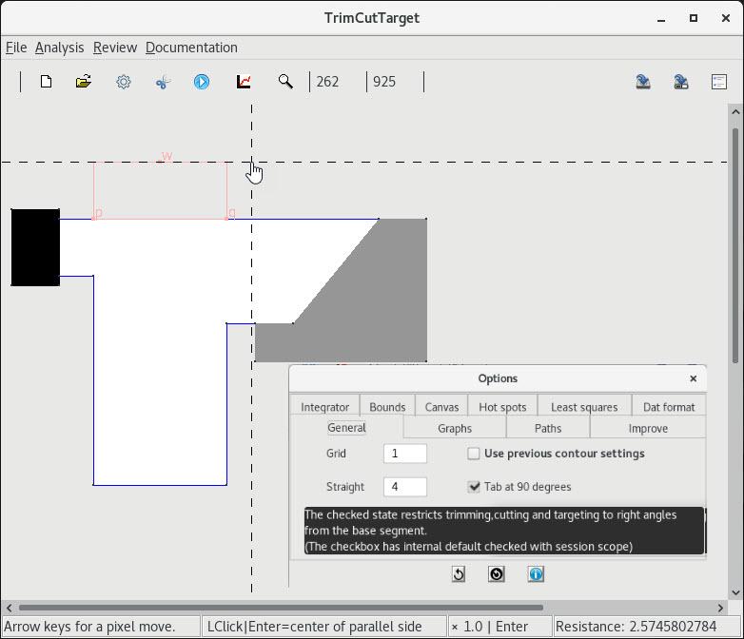Select the Paths tab
This screenshot has width=744, height=639.
tap(548, 429)
